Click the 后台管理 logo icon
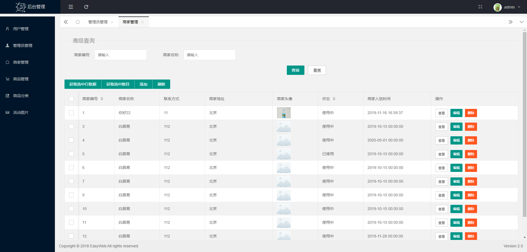 tap(21, 7)
